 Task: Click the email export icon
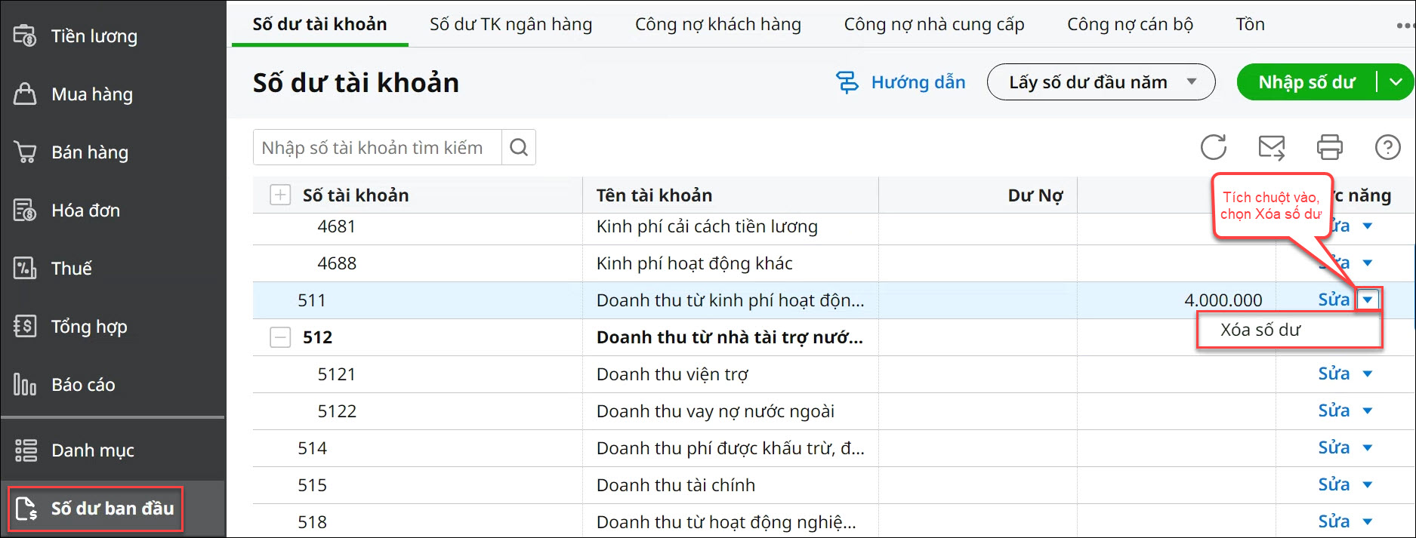click(x=1272, y=147)
